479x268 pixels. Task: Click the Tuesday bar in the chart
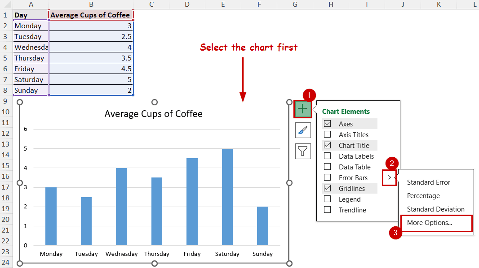[x=86, y=221]
